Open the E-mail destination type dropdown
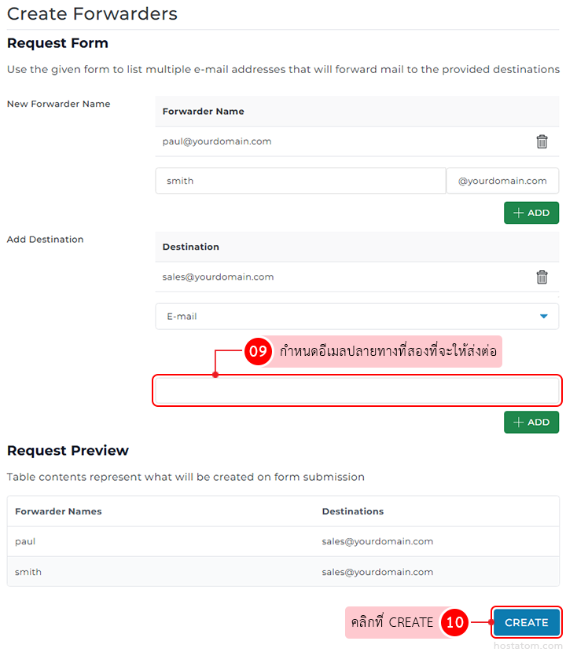Viewport: 566px width, 652px height. pos(357,317)
